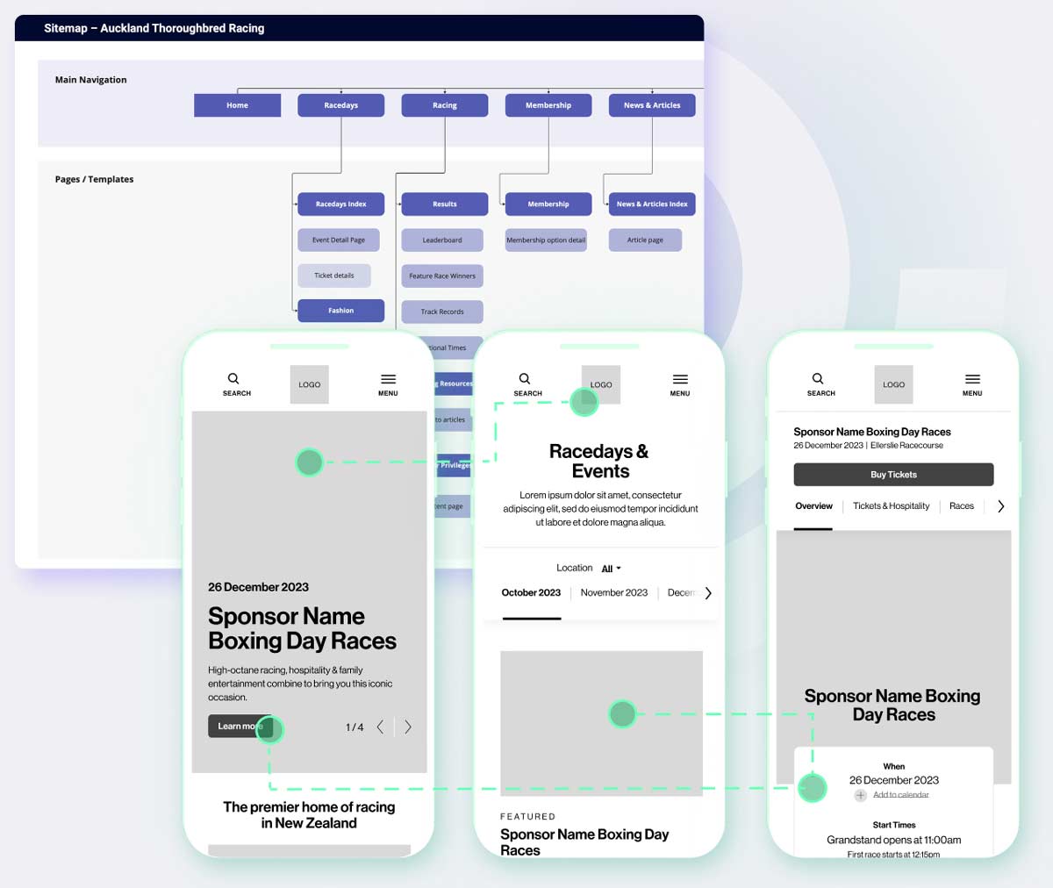Open hamburger menu on middle phone mockup
The height and width of the screenshot is (888, 1053).
pos(680,379)
